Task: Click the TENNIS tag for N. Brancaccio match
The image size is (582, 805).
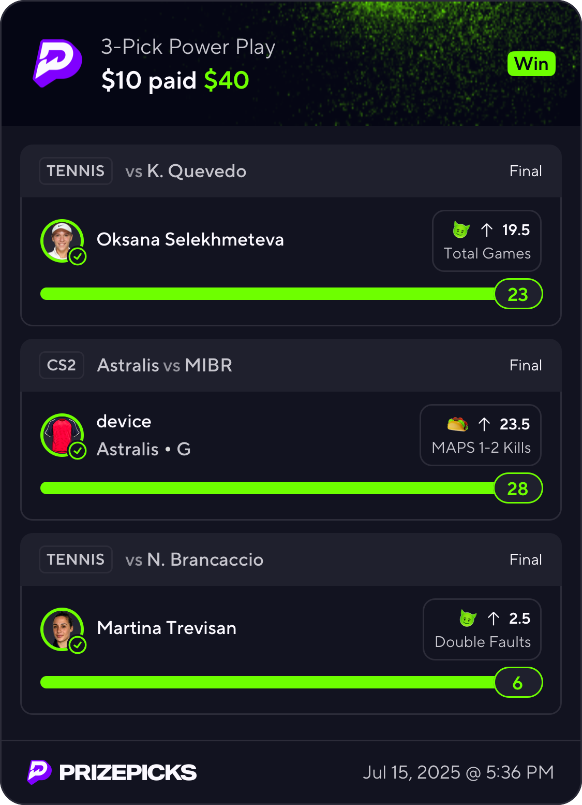Action: pos(76,559)
